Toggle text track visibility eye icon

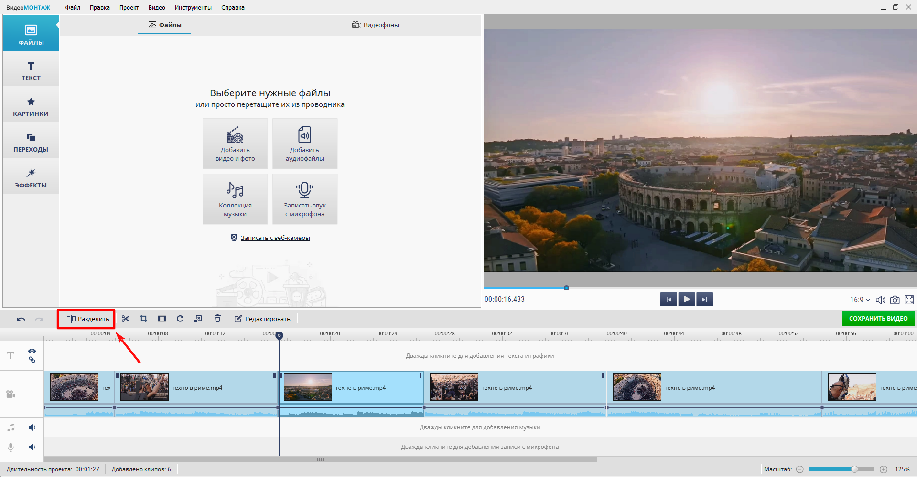[x=32, y=351]
